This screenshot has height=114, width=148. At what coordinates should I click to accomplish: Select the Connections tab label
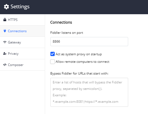pyautogui.click(x=17, y=31)
